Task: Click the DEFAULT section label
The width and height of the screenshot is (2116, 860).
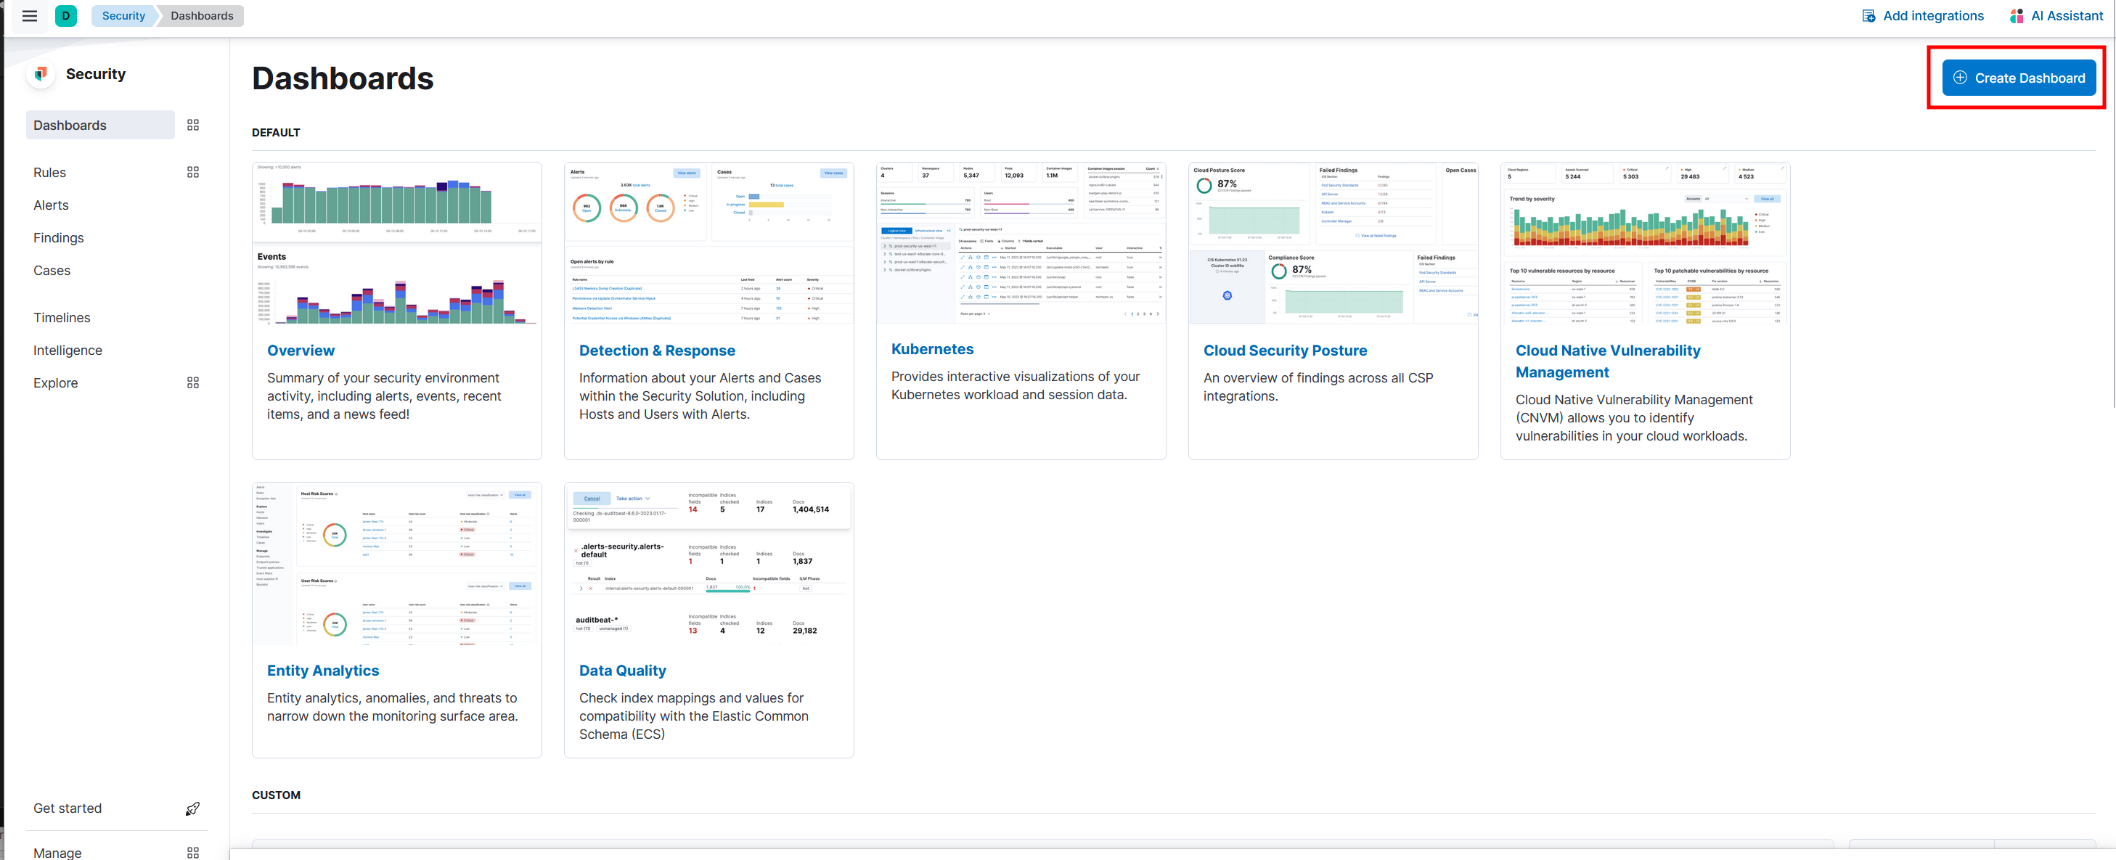Action: tap(276, 132)
